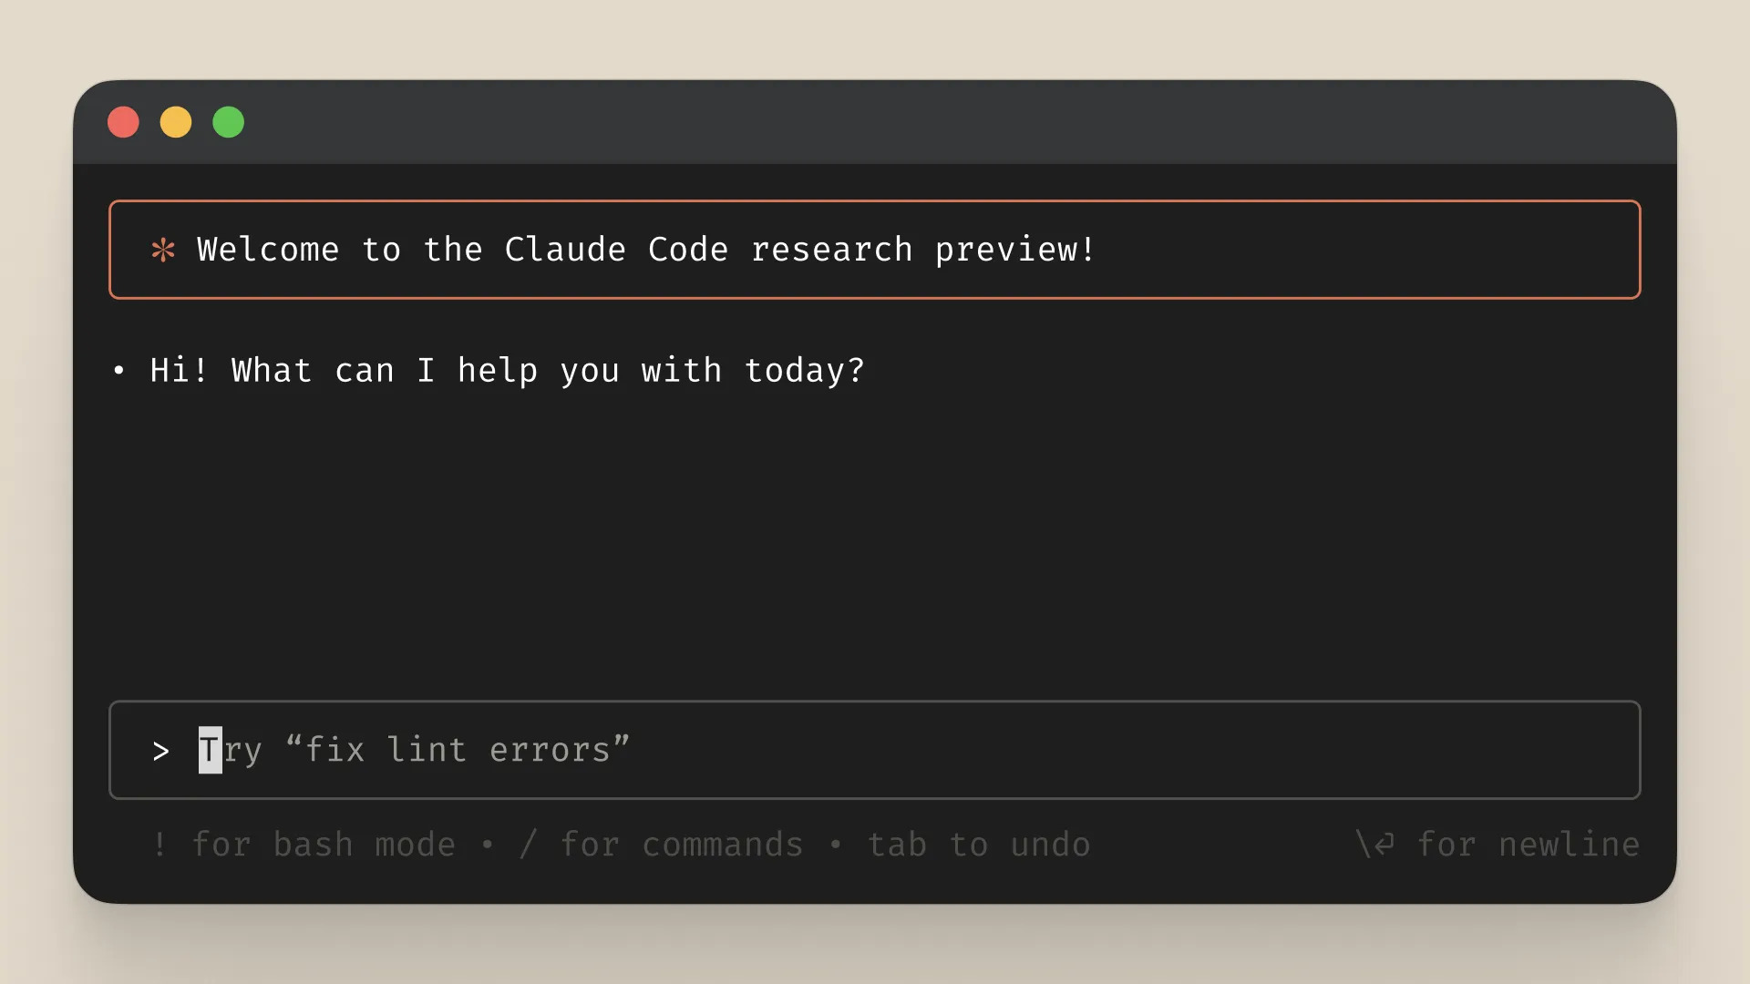The width and height of the screenshot is (1750, 984).
Task: Open the commands list via "/ for commands"
Action: click(x=663, y=844)
